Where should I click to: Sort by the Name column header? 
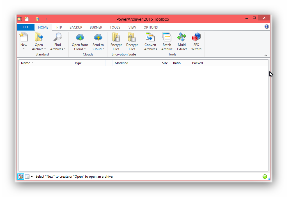point(45,63)
